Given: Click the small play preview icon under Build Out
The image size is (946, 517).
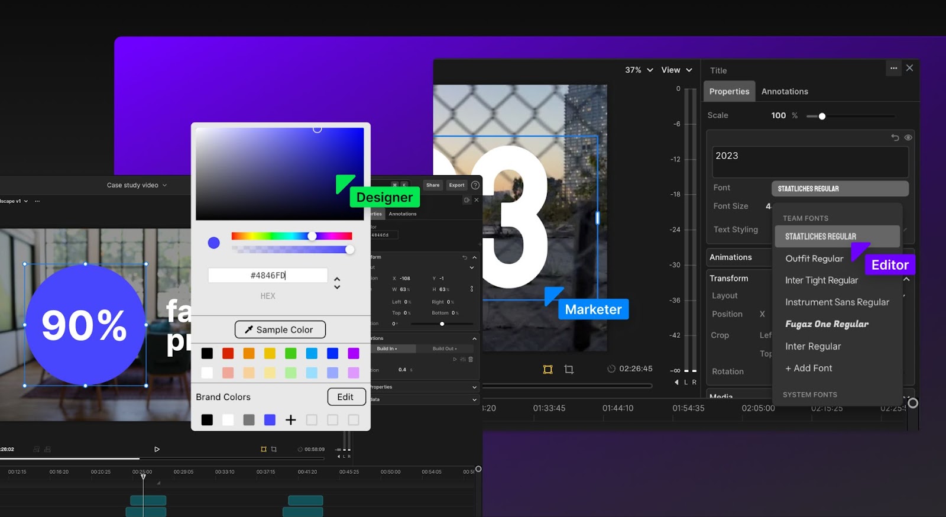Looking at the screenshot, I should point(455,359).
